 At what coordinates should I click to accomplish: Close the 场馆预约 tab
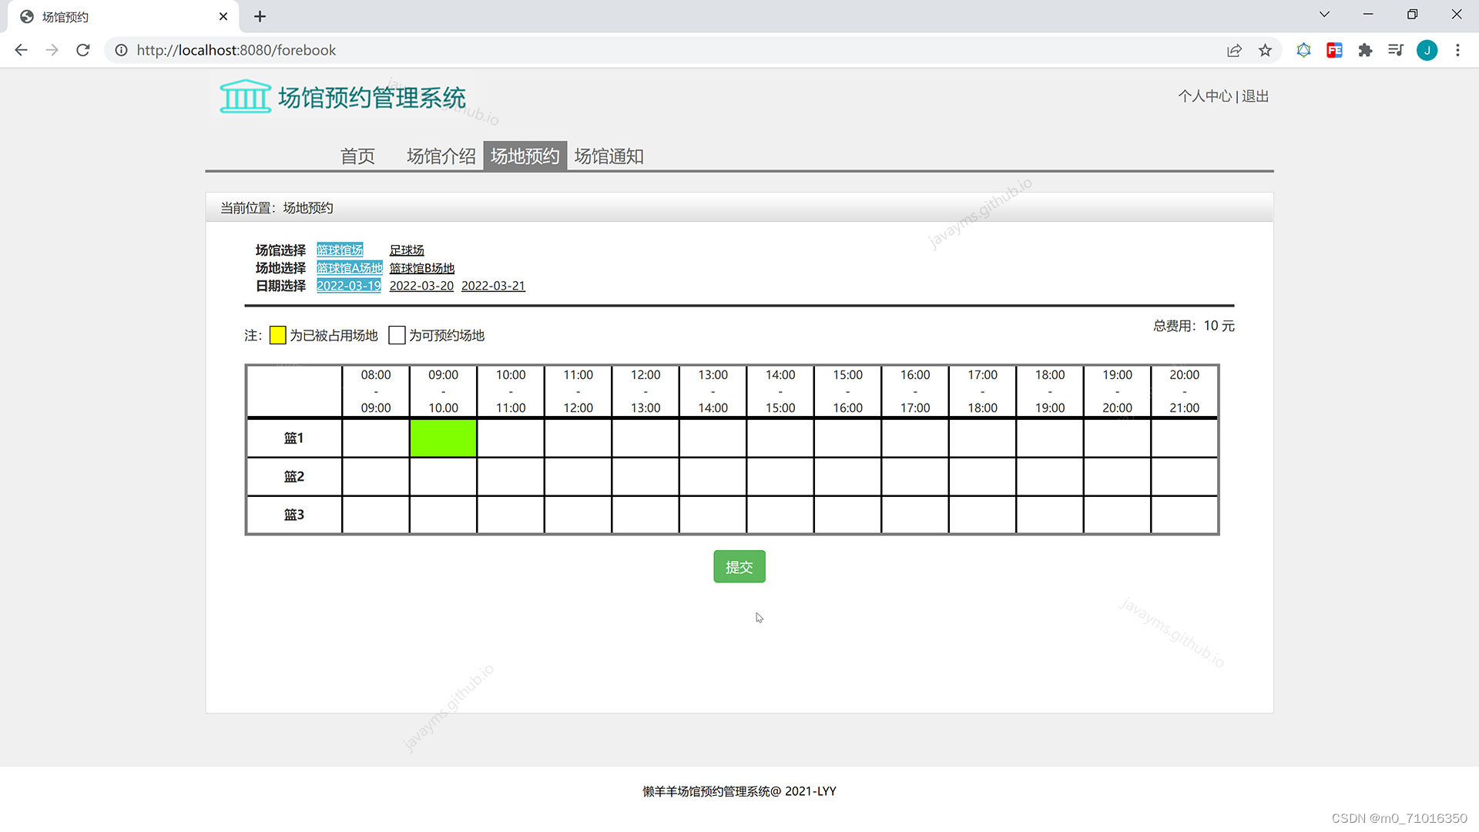click(x=223, y=16)
